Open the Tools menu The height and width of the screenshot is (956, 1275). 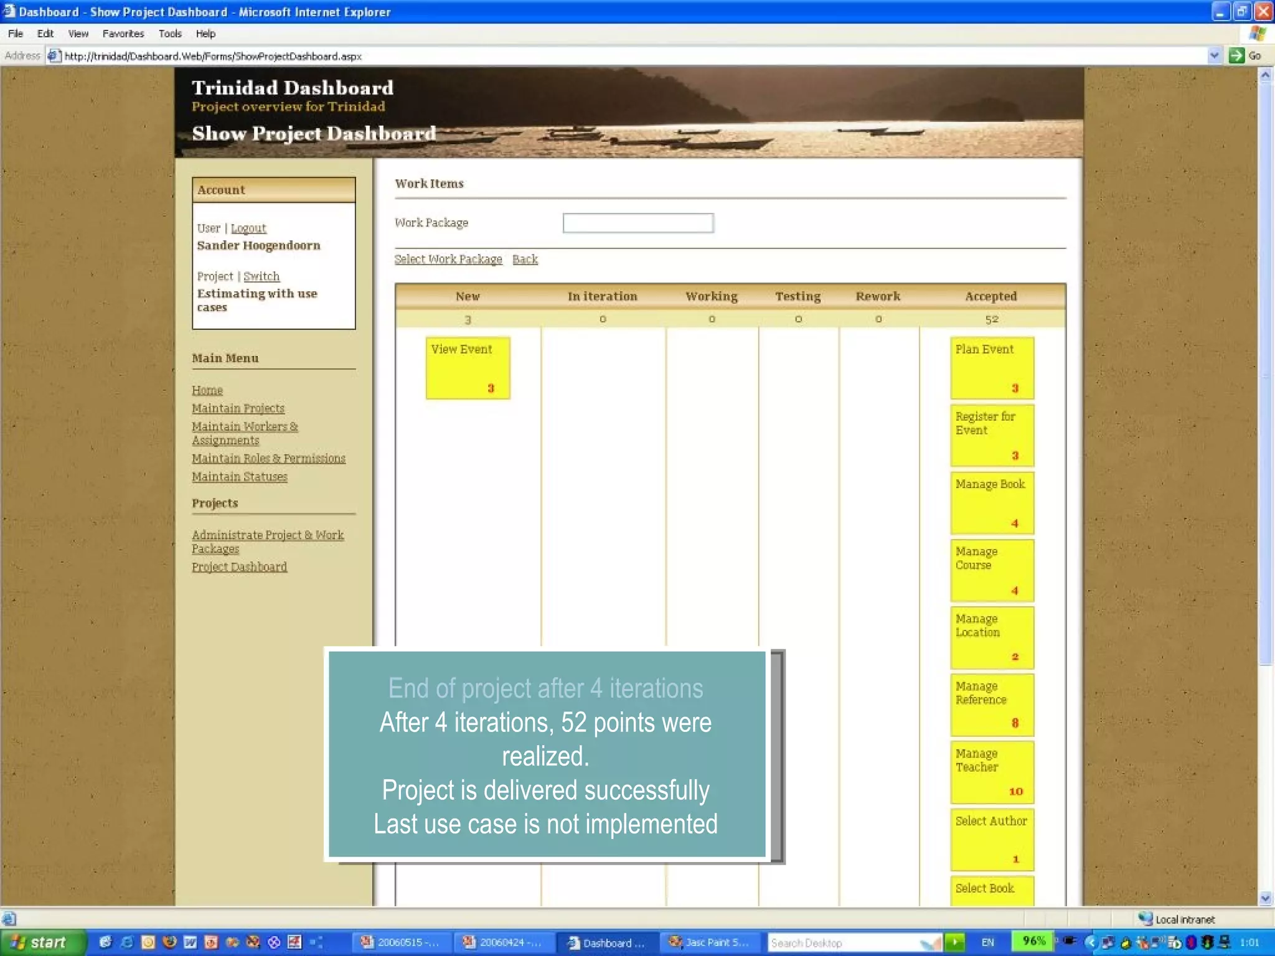[170, 34]
